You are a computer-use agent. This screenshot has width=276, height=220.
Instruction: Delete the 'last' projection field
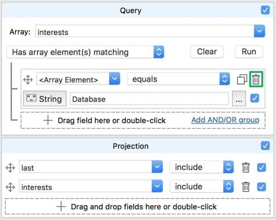click(246, 167)
